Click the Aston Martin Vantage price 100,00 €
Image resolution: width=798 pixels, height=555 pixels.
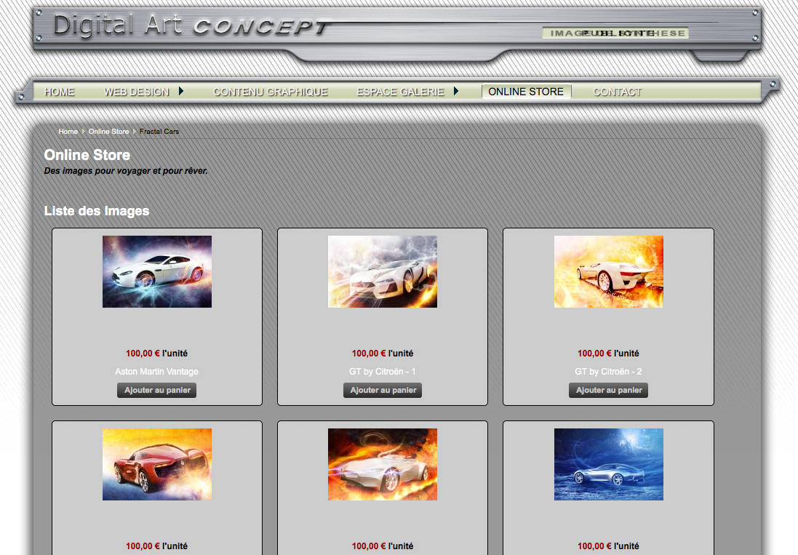pos(143,354)
